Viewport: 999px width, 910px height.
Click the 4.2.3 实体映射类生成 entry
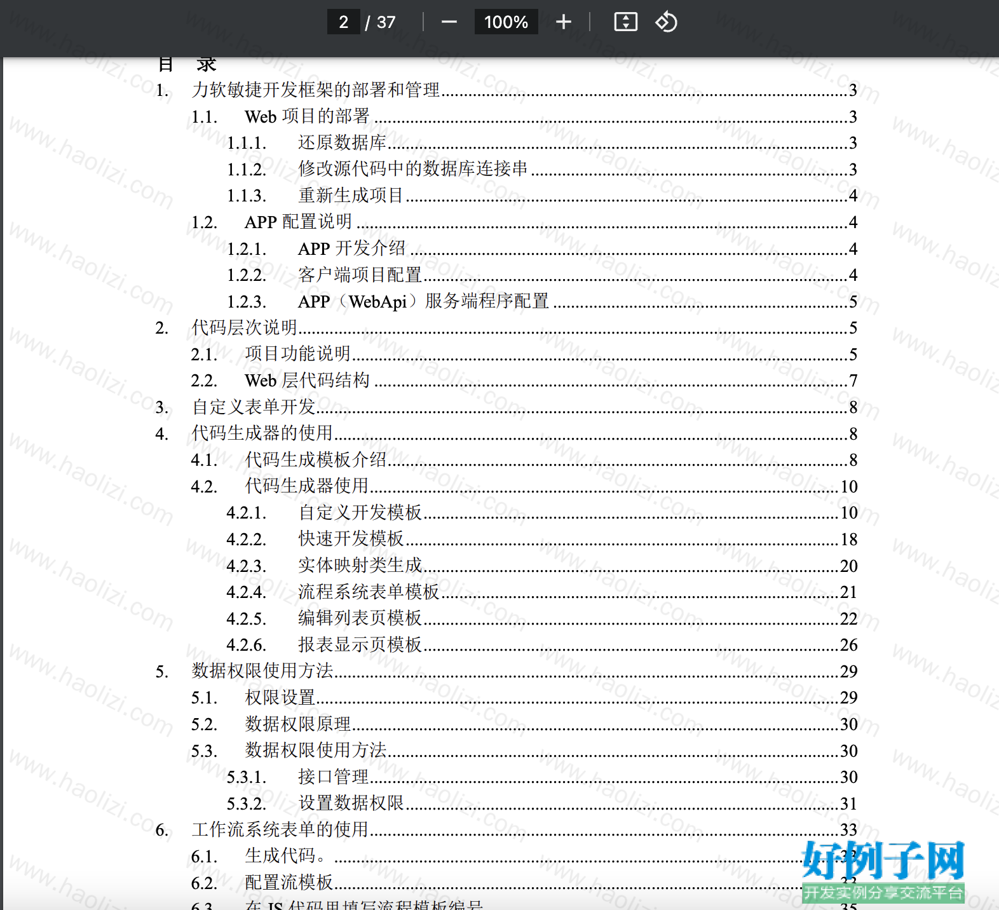point(542,566)
